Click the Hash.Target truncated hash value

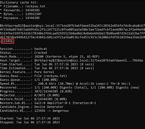pos(89,60)
